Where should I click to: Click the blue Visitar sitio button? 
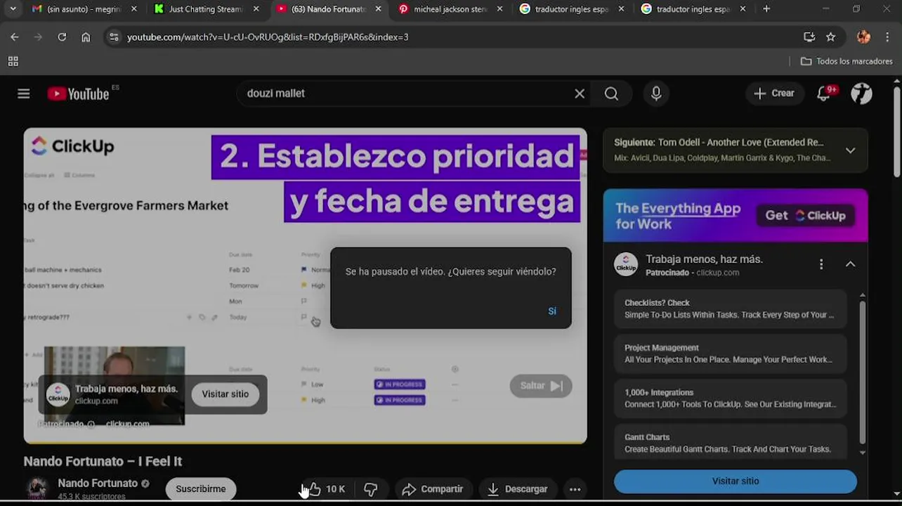pyautogui.click(x=736, y=481)
